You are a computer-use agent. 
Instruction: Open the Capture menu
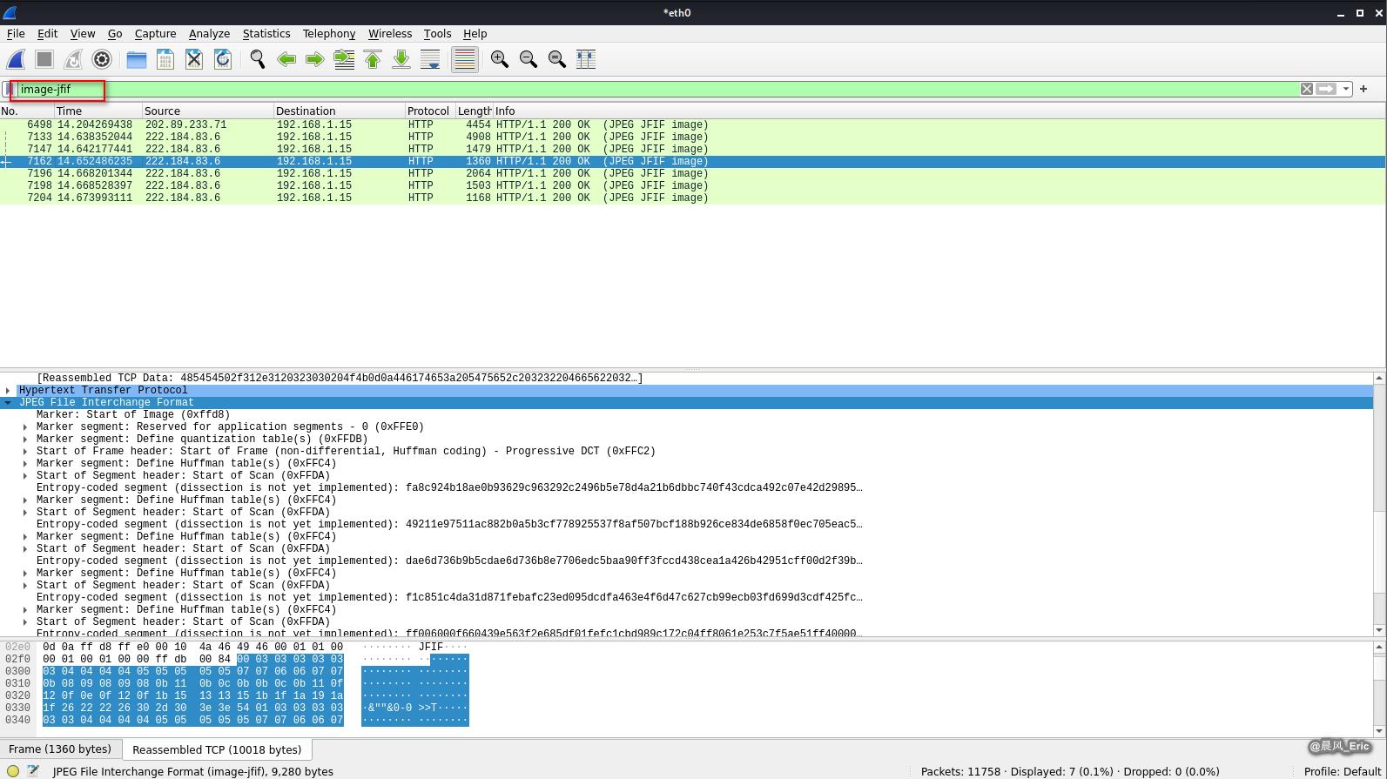155,33
